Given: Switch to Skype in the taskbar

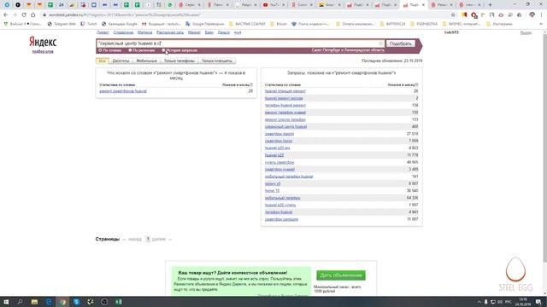Looking at the screenshot, I should click(x=76, y=302).
